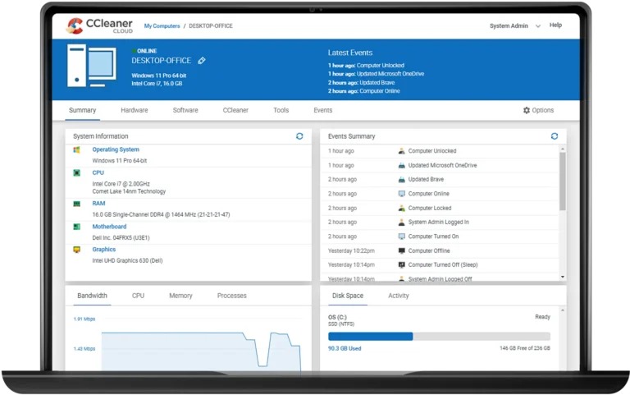
Task: Open the RAM details link
Action: coord(98,204)
